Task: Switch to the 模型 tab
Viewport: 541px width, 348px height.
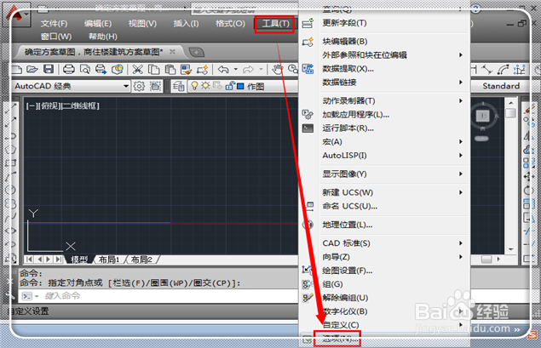Action: click(x=80, y=260)
